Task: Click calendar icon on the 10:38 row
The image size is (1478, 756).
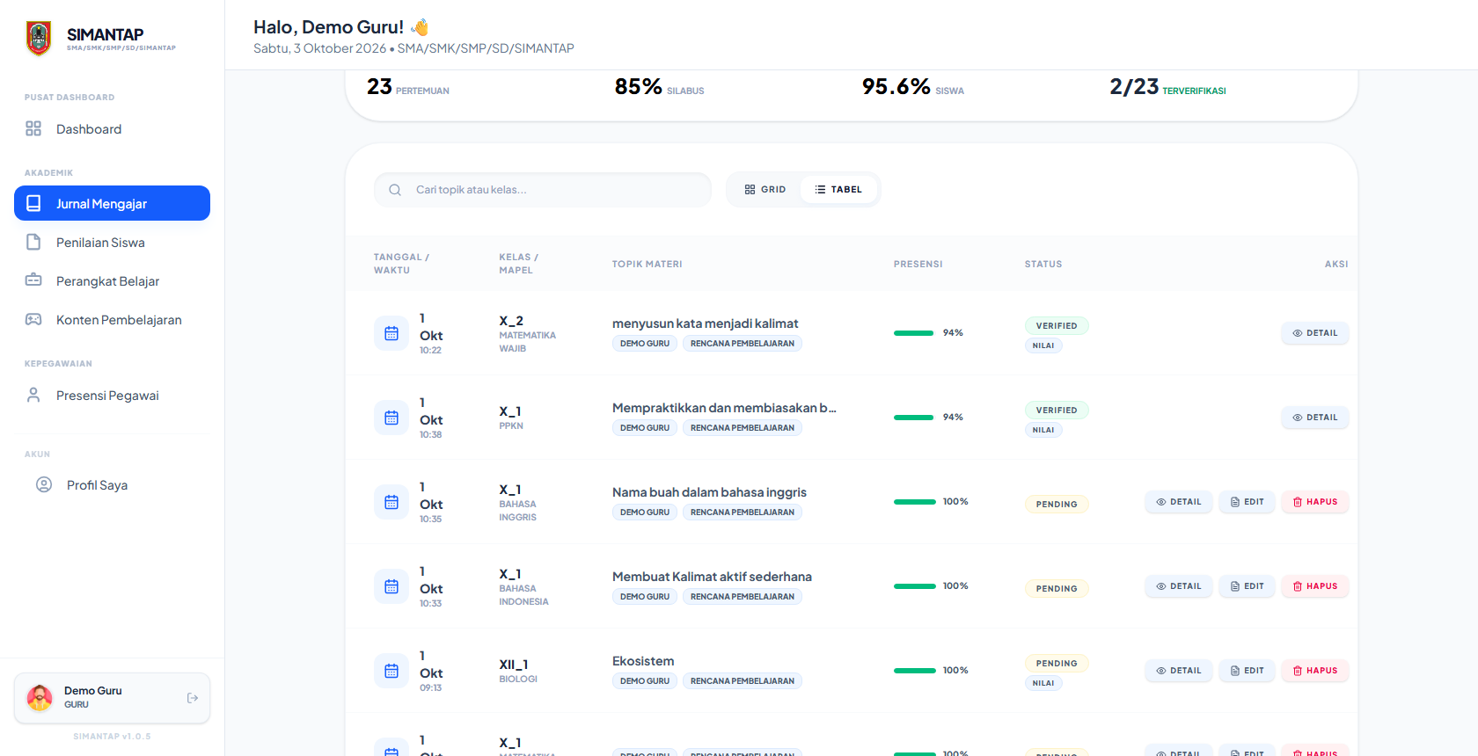Action: coord(391,418)
